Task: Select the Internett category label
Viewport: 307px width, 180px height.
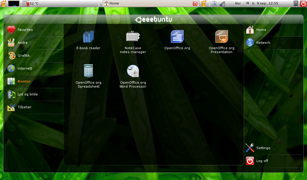Action: click(25, 68)
